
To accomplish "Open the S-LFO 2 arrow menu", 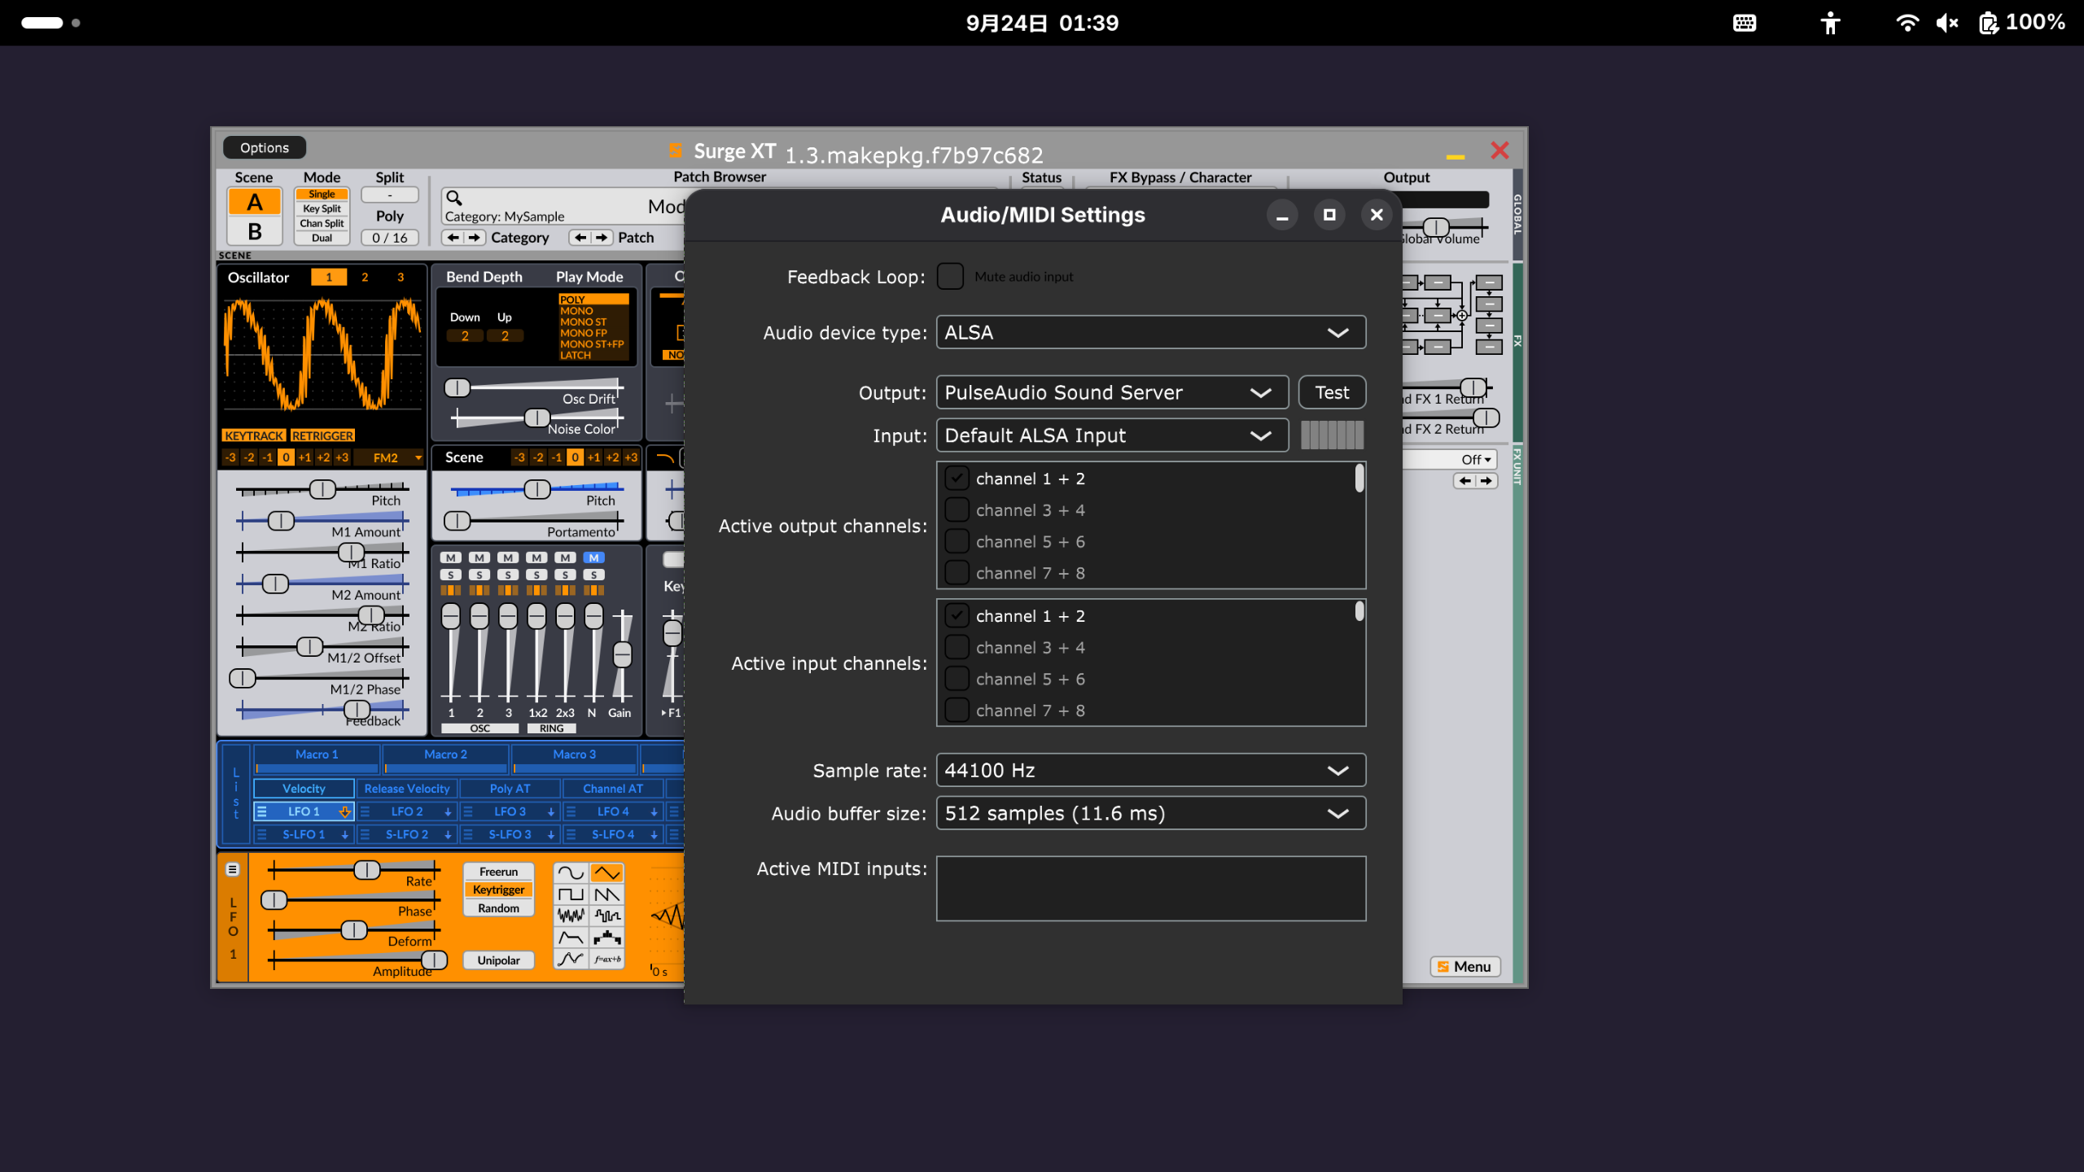I will (448, 834).
